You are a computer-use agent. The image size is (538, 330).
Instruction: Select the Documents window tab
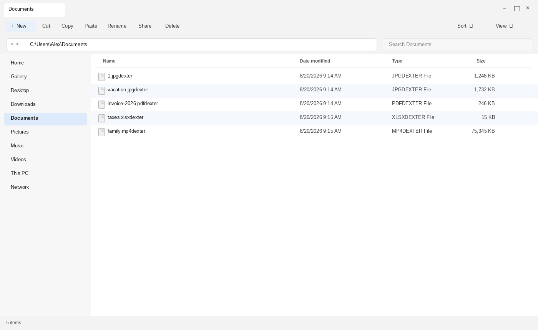[x=34, y=10]
